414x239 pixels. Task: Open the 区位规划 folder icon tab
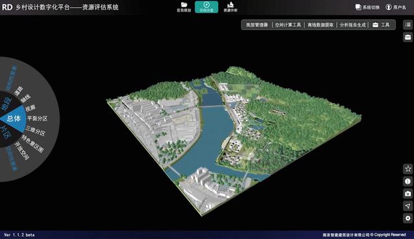pyautogui.click(x=184, y=7)
